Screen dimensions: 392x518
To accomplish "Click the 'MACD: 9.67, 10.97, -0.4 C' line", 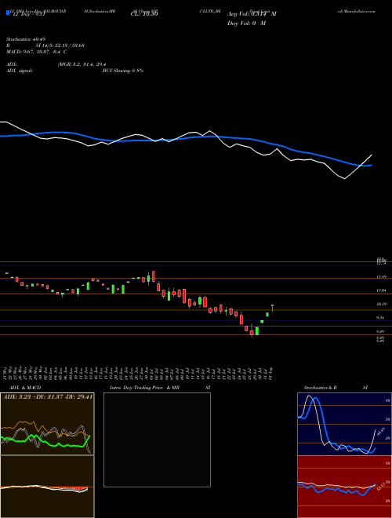I will pyautogui.click(x=37, y=52).
